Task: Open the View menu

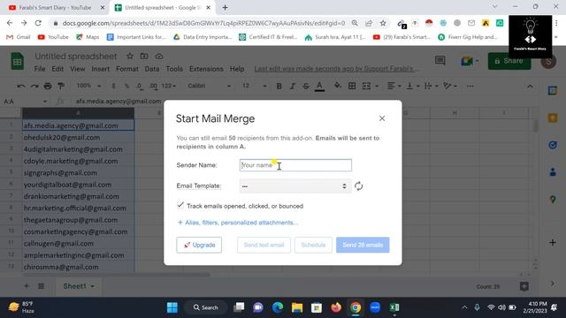Action: (x=77, y=69)
